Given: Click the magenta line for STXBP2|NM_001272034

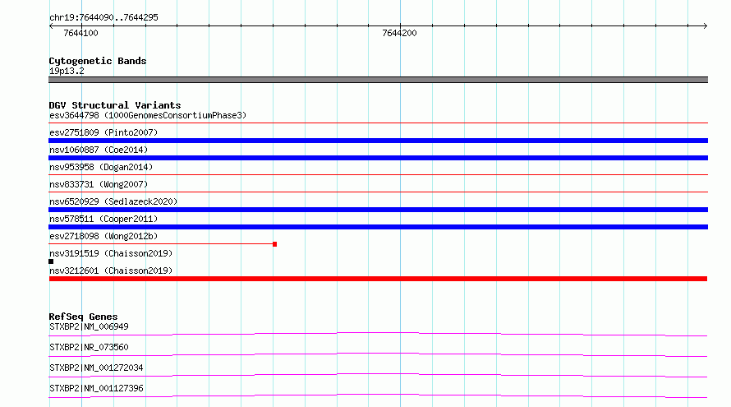Looking at the screenshot, I should point(378,375).
